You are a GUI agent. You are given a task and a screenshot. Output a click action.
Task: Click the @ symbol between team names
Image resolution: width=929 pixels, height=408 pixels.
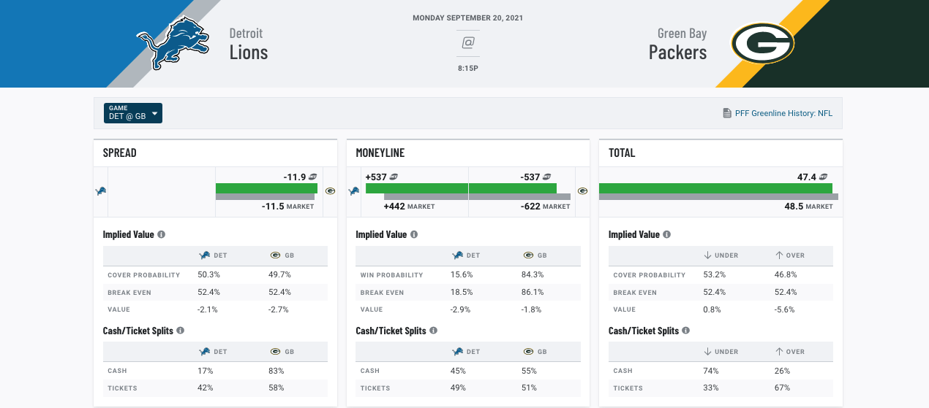coord(468,43)
